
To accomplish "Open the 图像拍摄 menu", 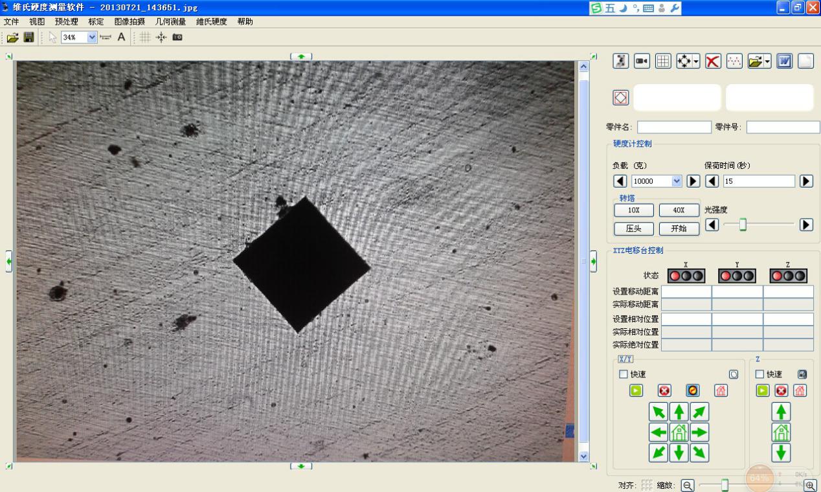I will pyautogui.click(x=129, y=21).
